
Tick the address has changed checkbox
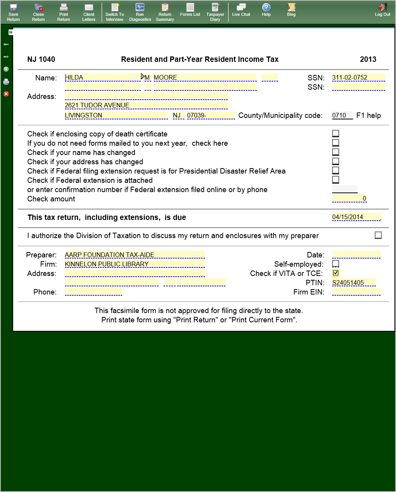pos(336,161)
